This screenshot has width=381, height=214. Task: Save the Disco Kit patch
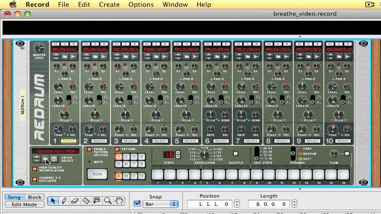(54, 159)
